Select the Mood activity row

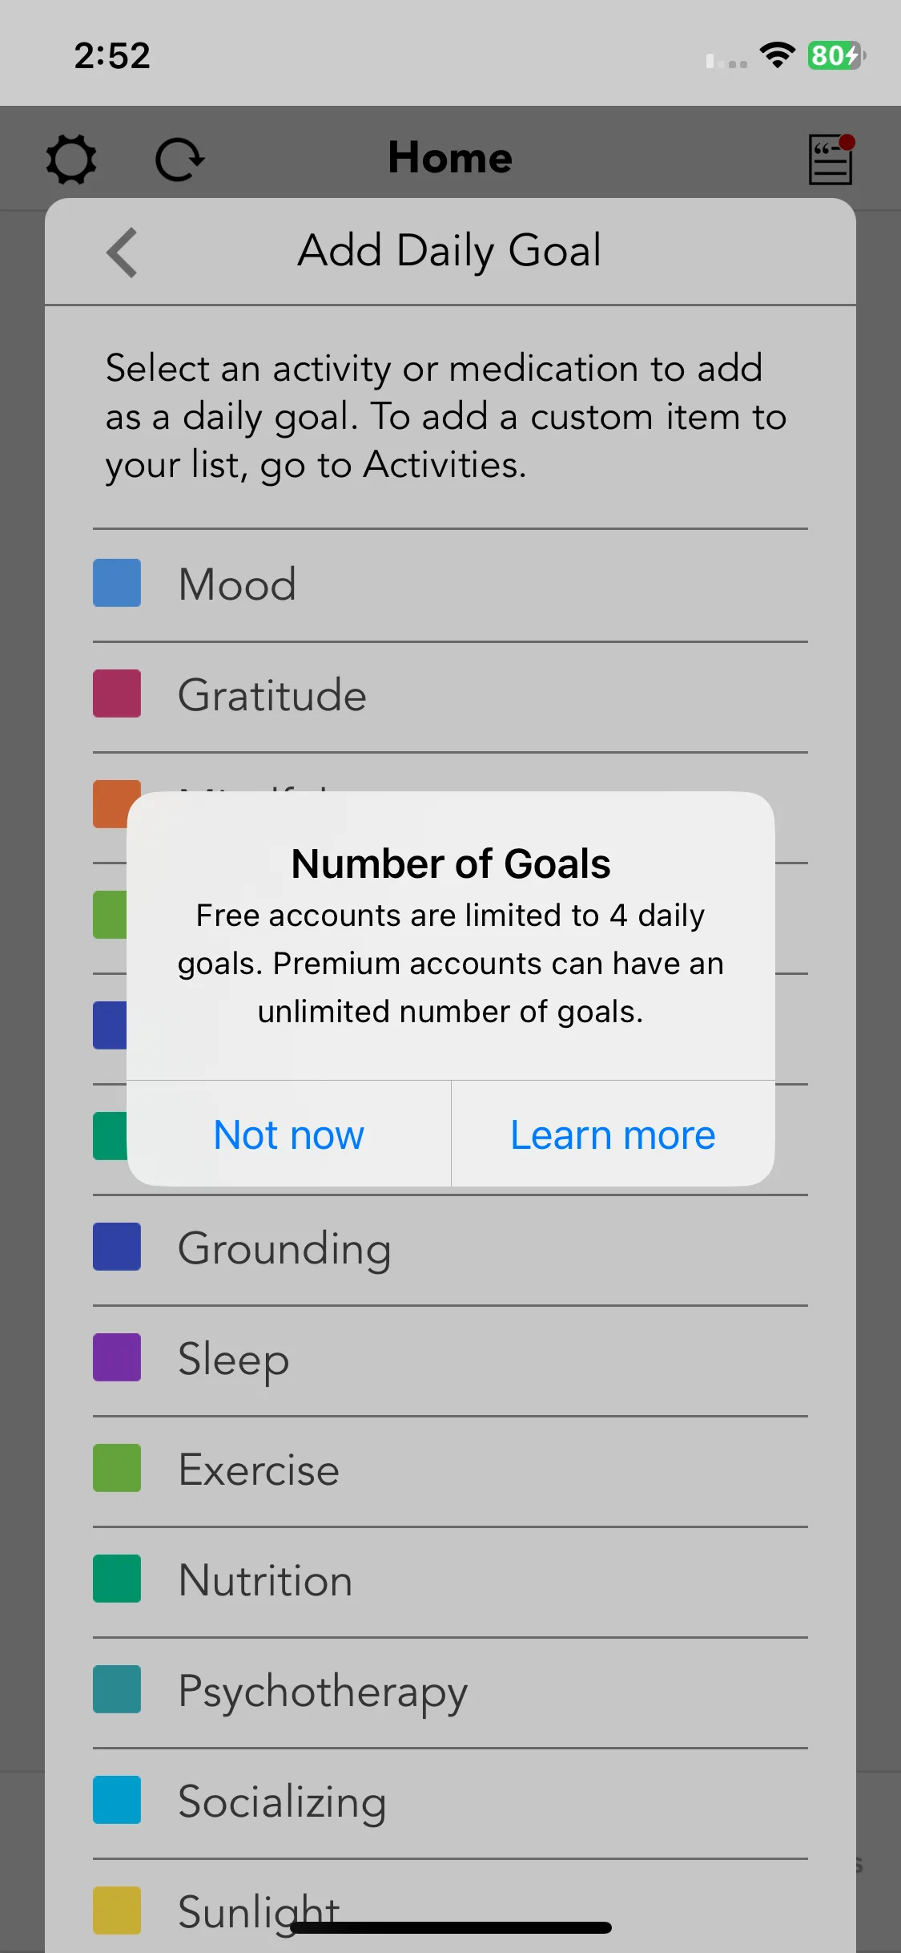(450, 584)
